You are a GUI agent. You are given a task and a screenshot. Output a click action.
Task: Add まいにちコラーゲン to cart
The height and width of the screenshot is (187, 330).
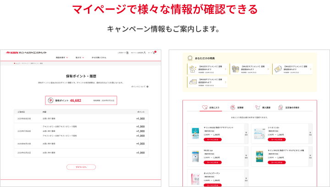coord(213,185)
